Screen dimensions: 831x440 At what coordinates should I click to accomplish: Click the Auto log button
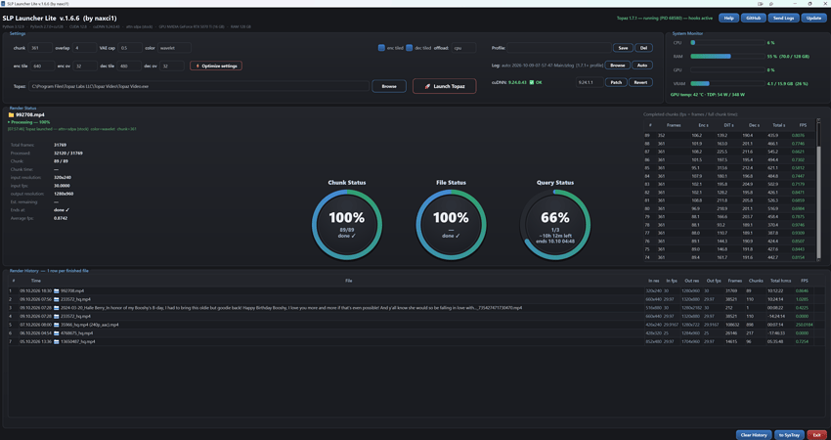[x=641, y=66]
